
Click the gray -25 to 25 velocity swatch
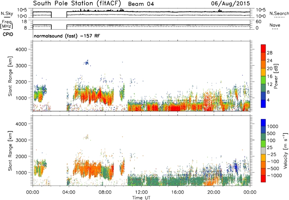(x=263, y=151)
